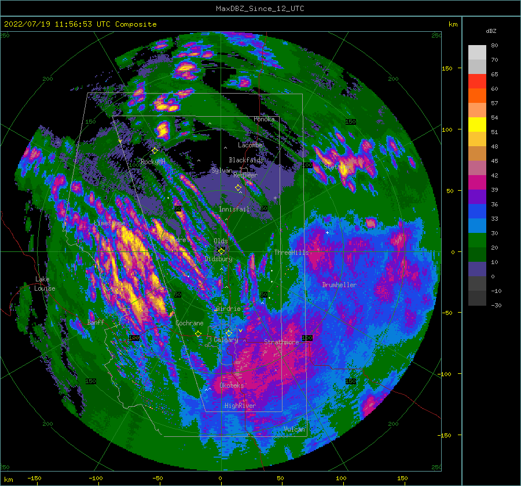Screen dimensions: 521x486
Task: Click the yellow diamond marker beside RockyMH
Action: (155, 151)
